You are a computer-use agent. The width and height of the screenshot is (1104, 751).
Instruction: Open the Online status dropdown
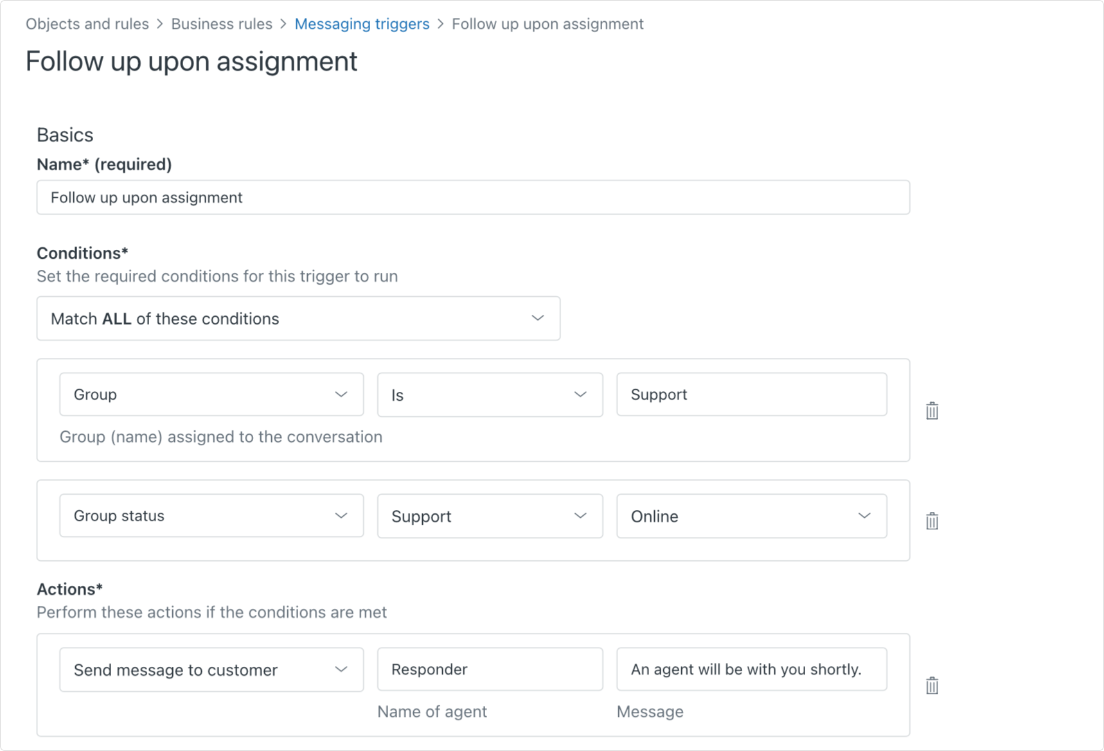pos(751,516)
